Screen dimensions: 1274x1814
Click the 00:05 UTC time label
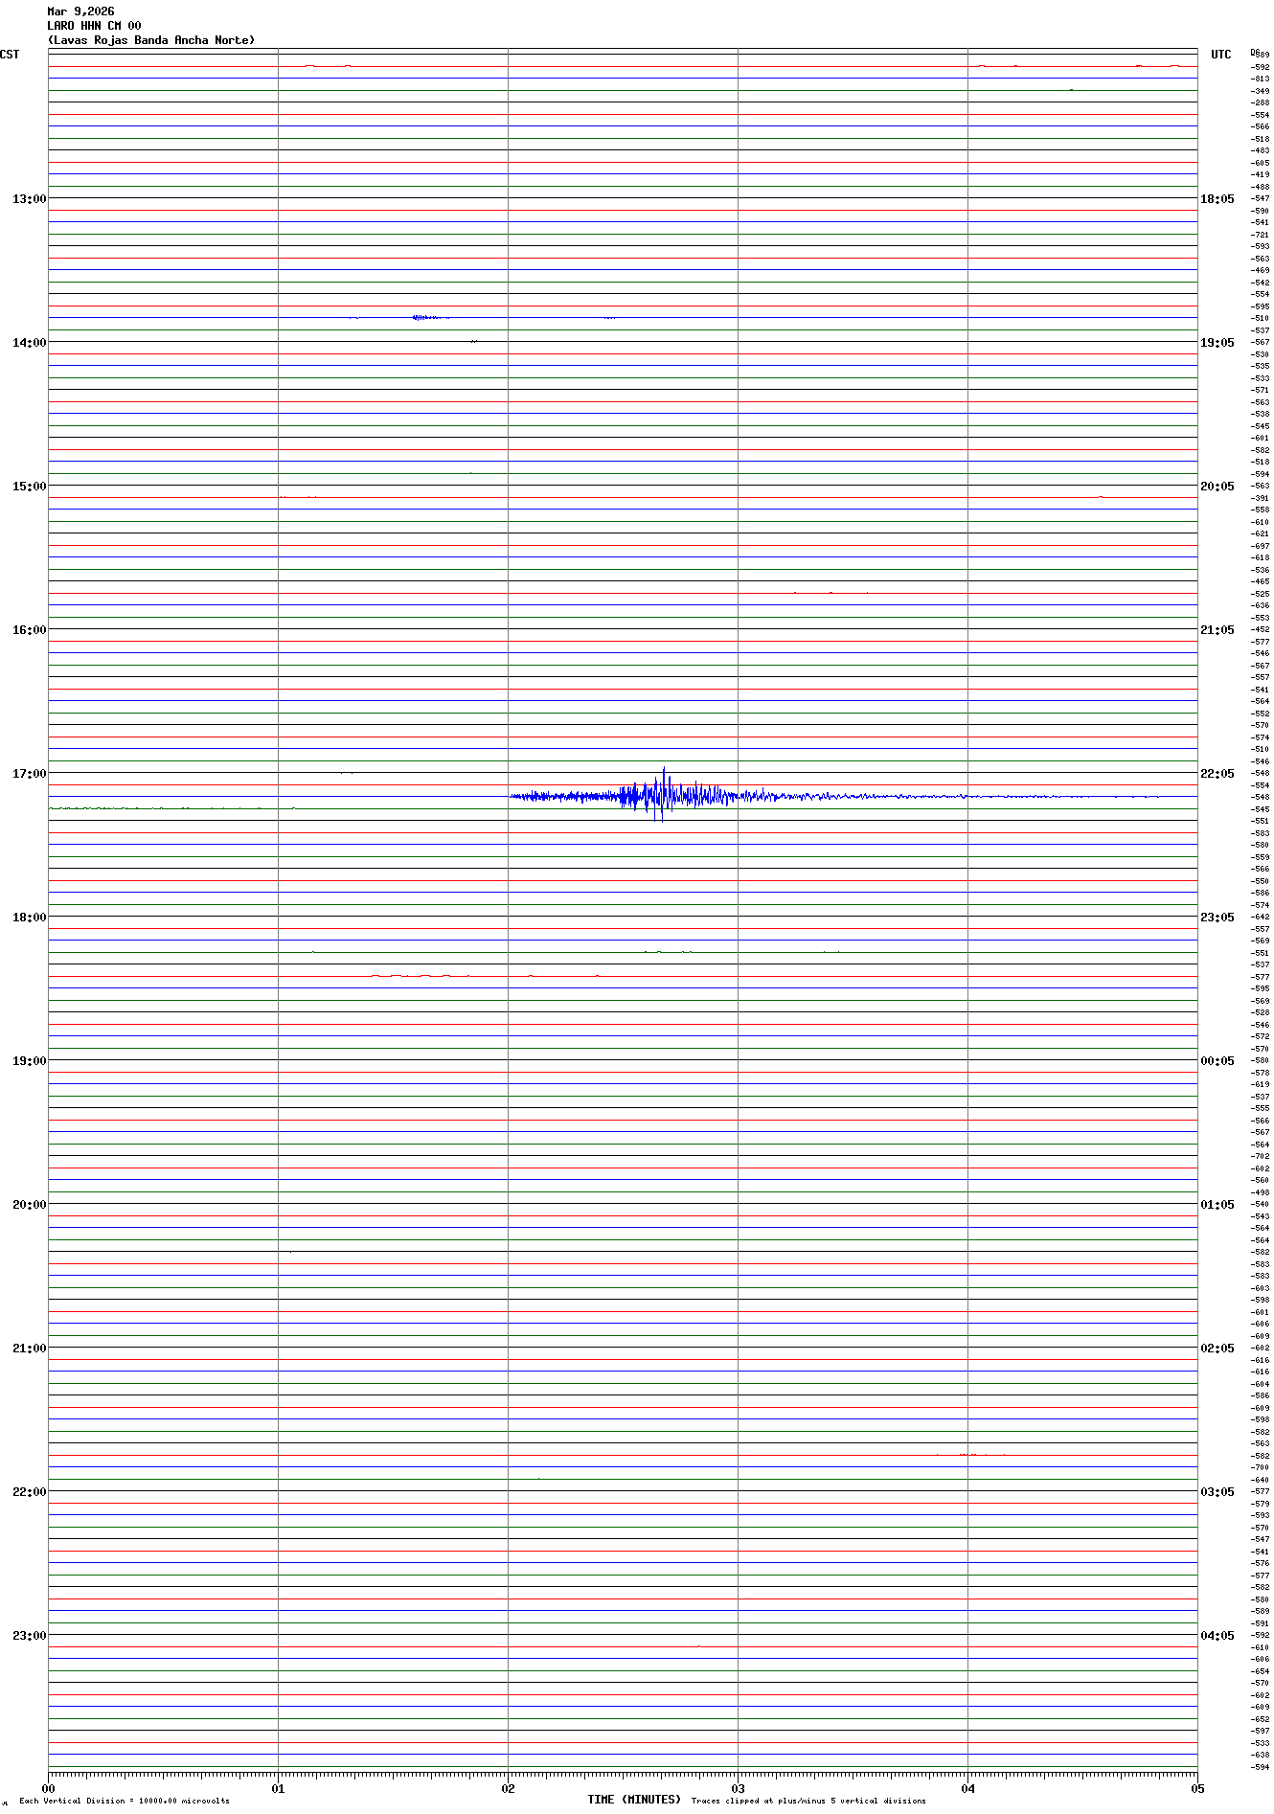click(1217, 1061)
